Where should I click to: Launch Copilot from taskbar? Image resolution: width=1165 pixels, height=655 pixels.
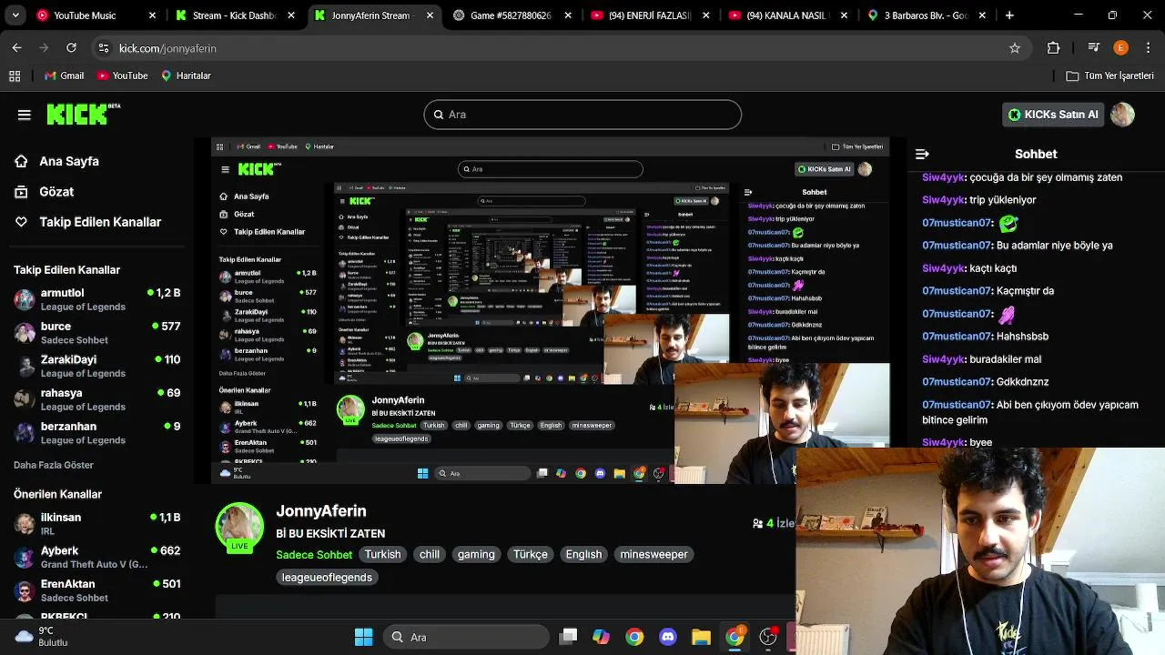[602, 637]
